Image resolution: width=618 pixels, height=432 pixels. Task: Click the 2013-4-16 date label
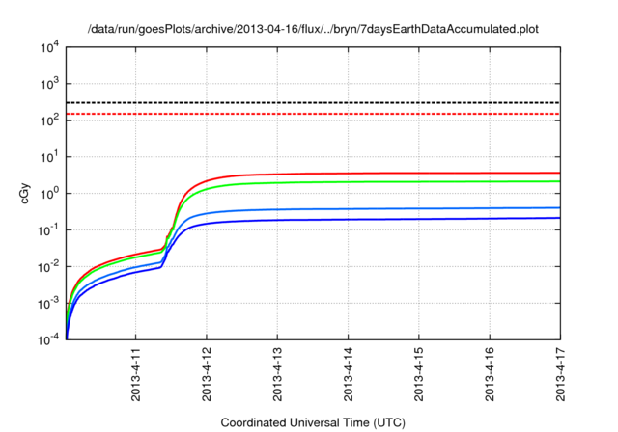pos(490,374)
